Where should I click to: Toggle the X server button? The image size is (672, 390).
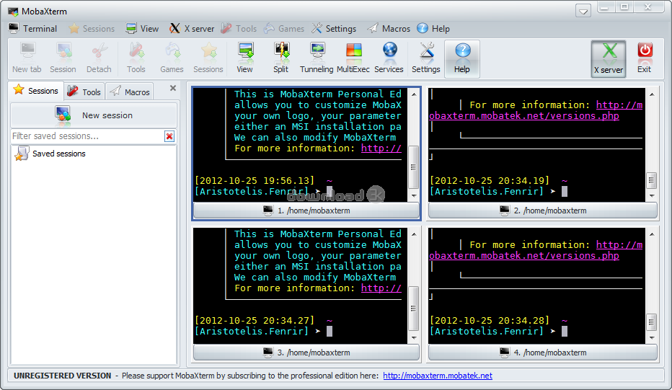point(609,59)
